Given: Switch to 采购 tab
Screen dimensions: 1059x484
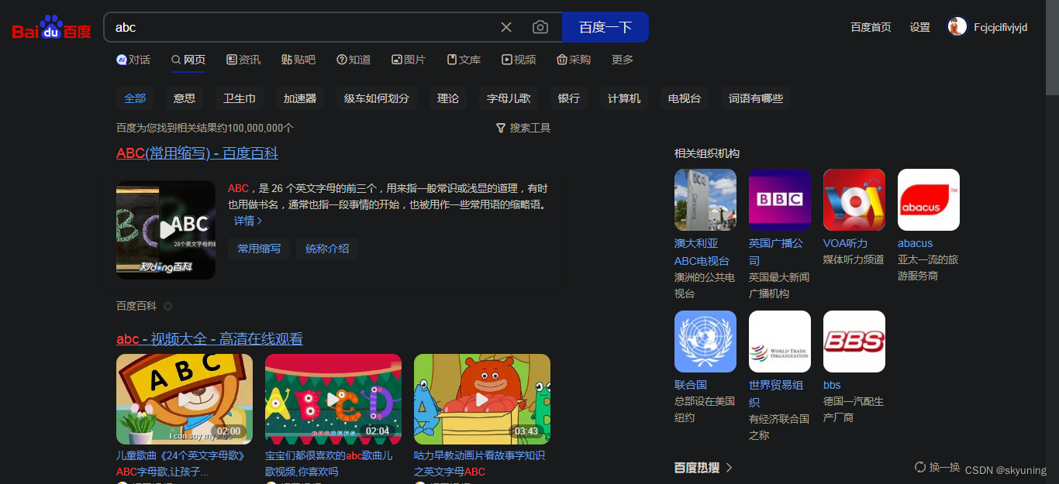Looking at the screenshot, I should [x=574, y=60].
